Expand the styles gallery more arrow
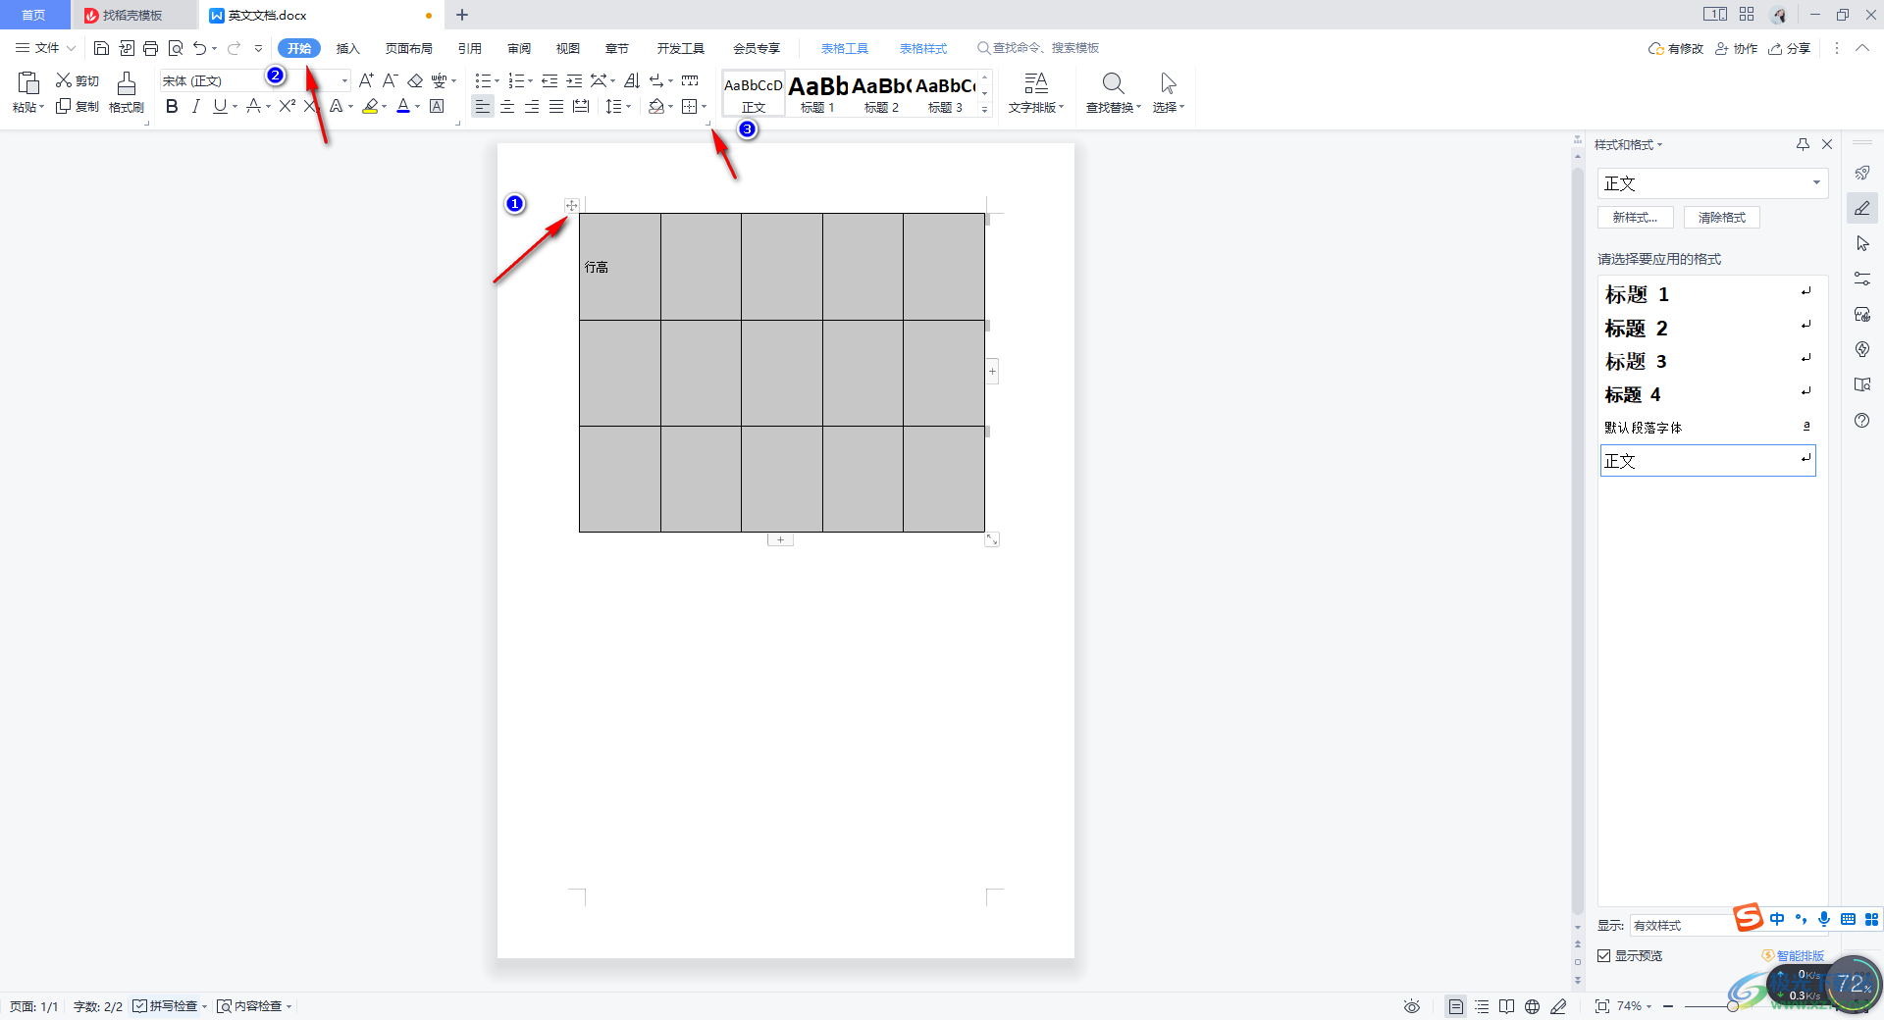Viewport: 1884px width, 1020px height. [x=985, y=109]
